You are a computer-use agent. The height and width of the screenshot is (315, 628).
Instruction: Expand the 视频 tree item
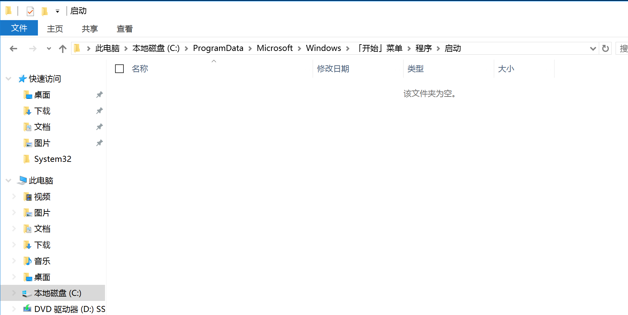(13, 197)
